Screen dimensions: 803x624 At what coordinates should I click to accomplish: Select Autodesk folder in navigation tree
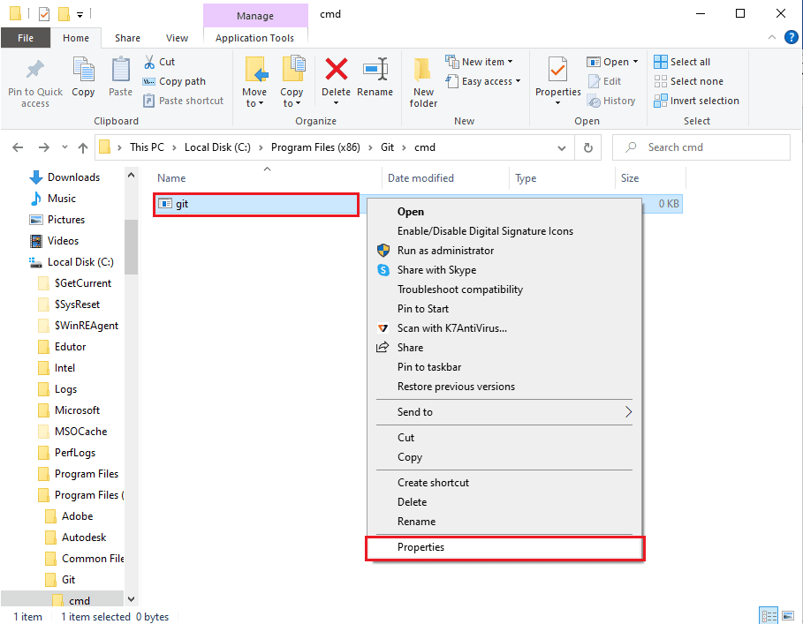pyautogui.click(x=86, y=538)
